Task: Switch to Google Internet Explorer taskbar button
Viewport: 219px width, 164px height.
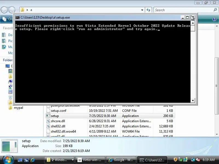Action: click(x=121, y=160)
